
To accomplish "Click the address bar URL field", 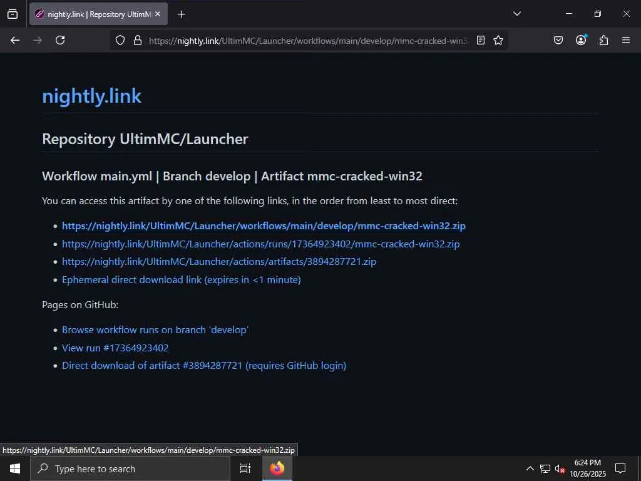I will [309, 41].
